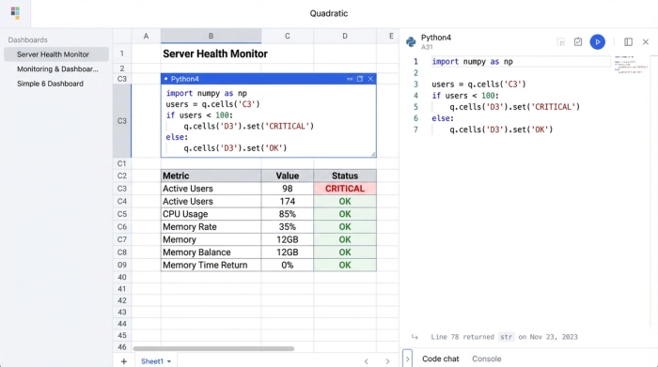The width and height of the screenshot is (658, 367).
Task: Open the Sheet1 tab dropdown arrow
Action: pos(169,361)
